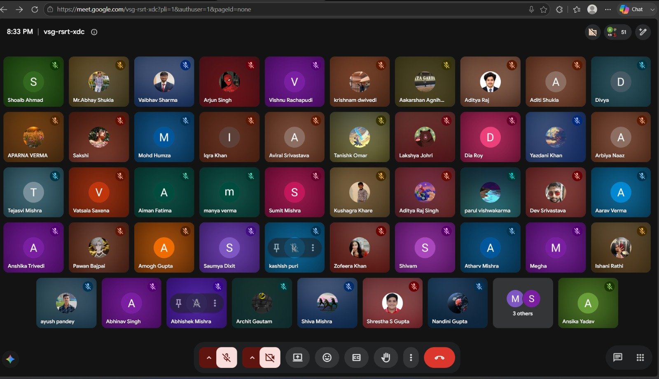Open browser extensions puzzle icon
This screenshot has width=659, height=379.
coord(559,9)
